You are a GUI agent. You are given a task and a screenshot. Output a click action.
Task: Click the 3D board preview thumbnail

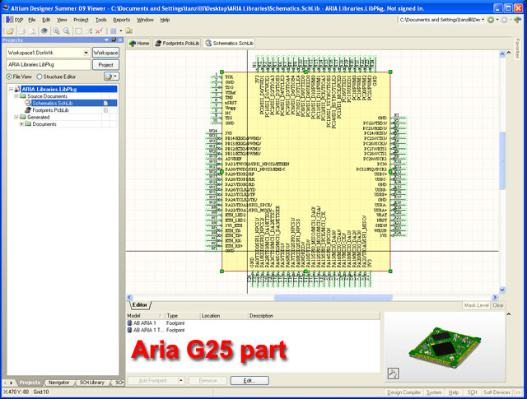(x=445, y=347)
